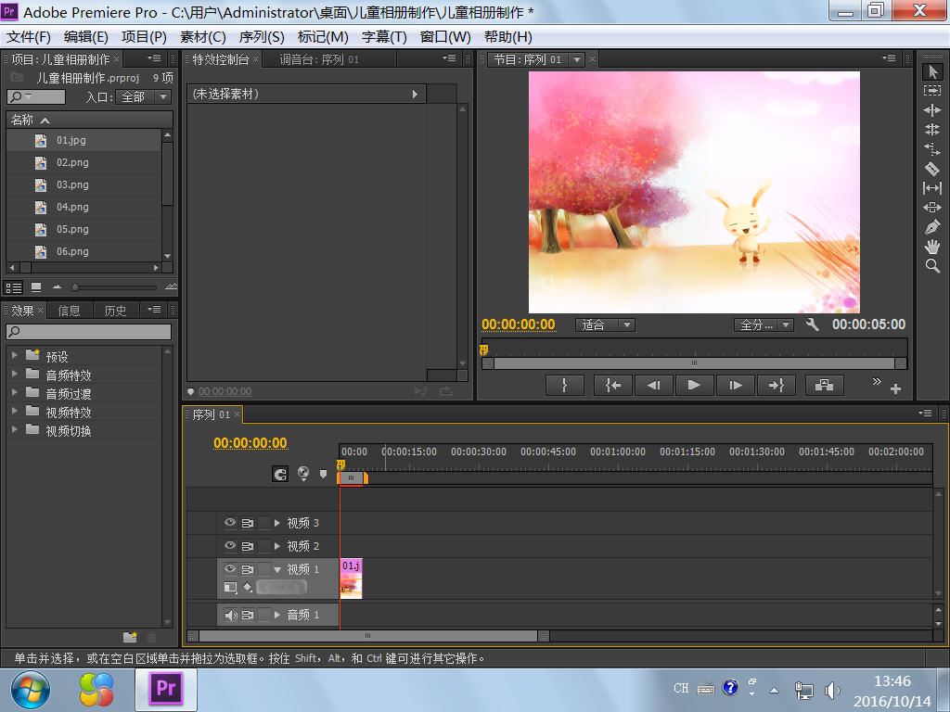Select the Rolling Edit tool
Screen dimensions: 950x712
[x=932, y=129]
